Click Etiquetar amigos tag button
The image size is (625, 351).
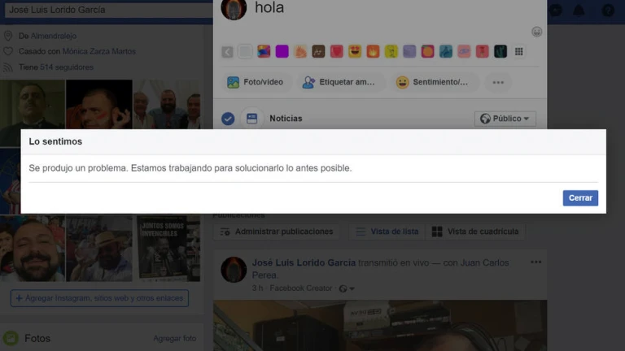339,82
